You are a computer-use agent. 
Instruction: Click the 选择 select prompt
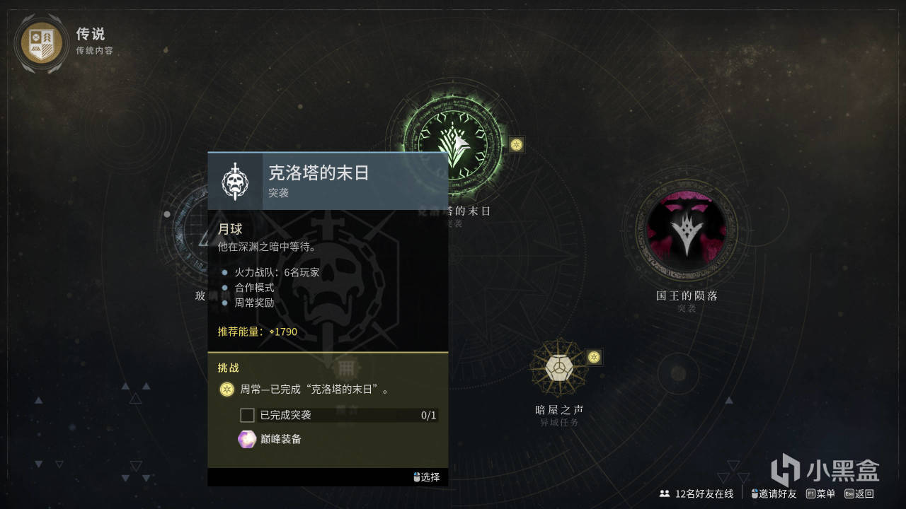(427, 477)
